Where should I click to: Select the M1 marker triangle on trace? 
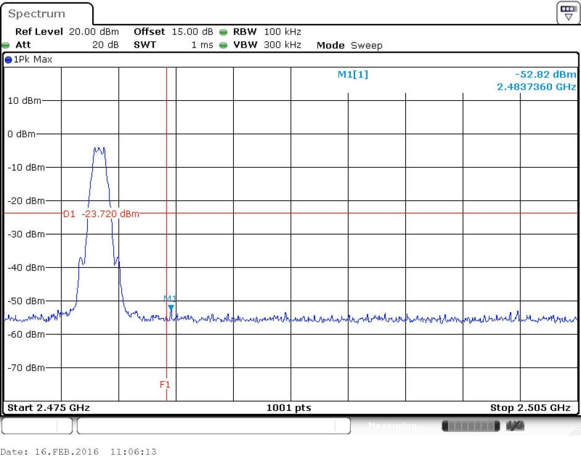[171, 308]
